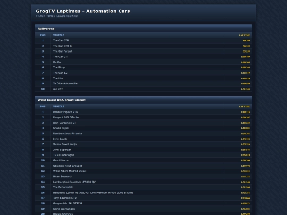Select "Snabb Pojke" entry
This screenshot has width=287, height=215.
coord(61,128)
